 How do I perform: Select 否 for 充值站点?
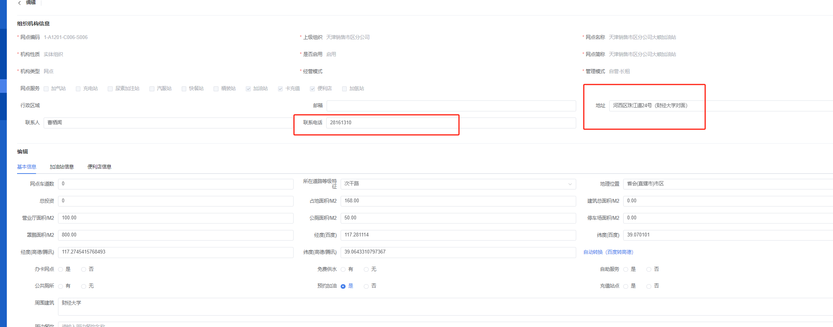click(x=649, y=286)
